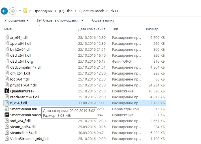Screen dimensions: 201x144
Task: Click the SmartSteamLoader file name
Action: (x=26, y=115)
